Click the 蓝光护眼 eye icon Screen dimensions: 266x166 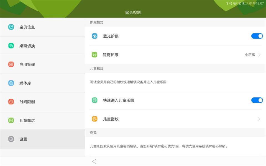pyautogui.click(x=94, y=36)
